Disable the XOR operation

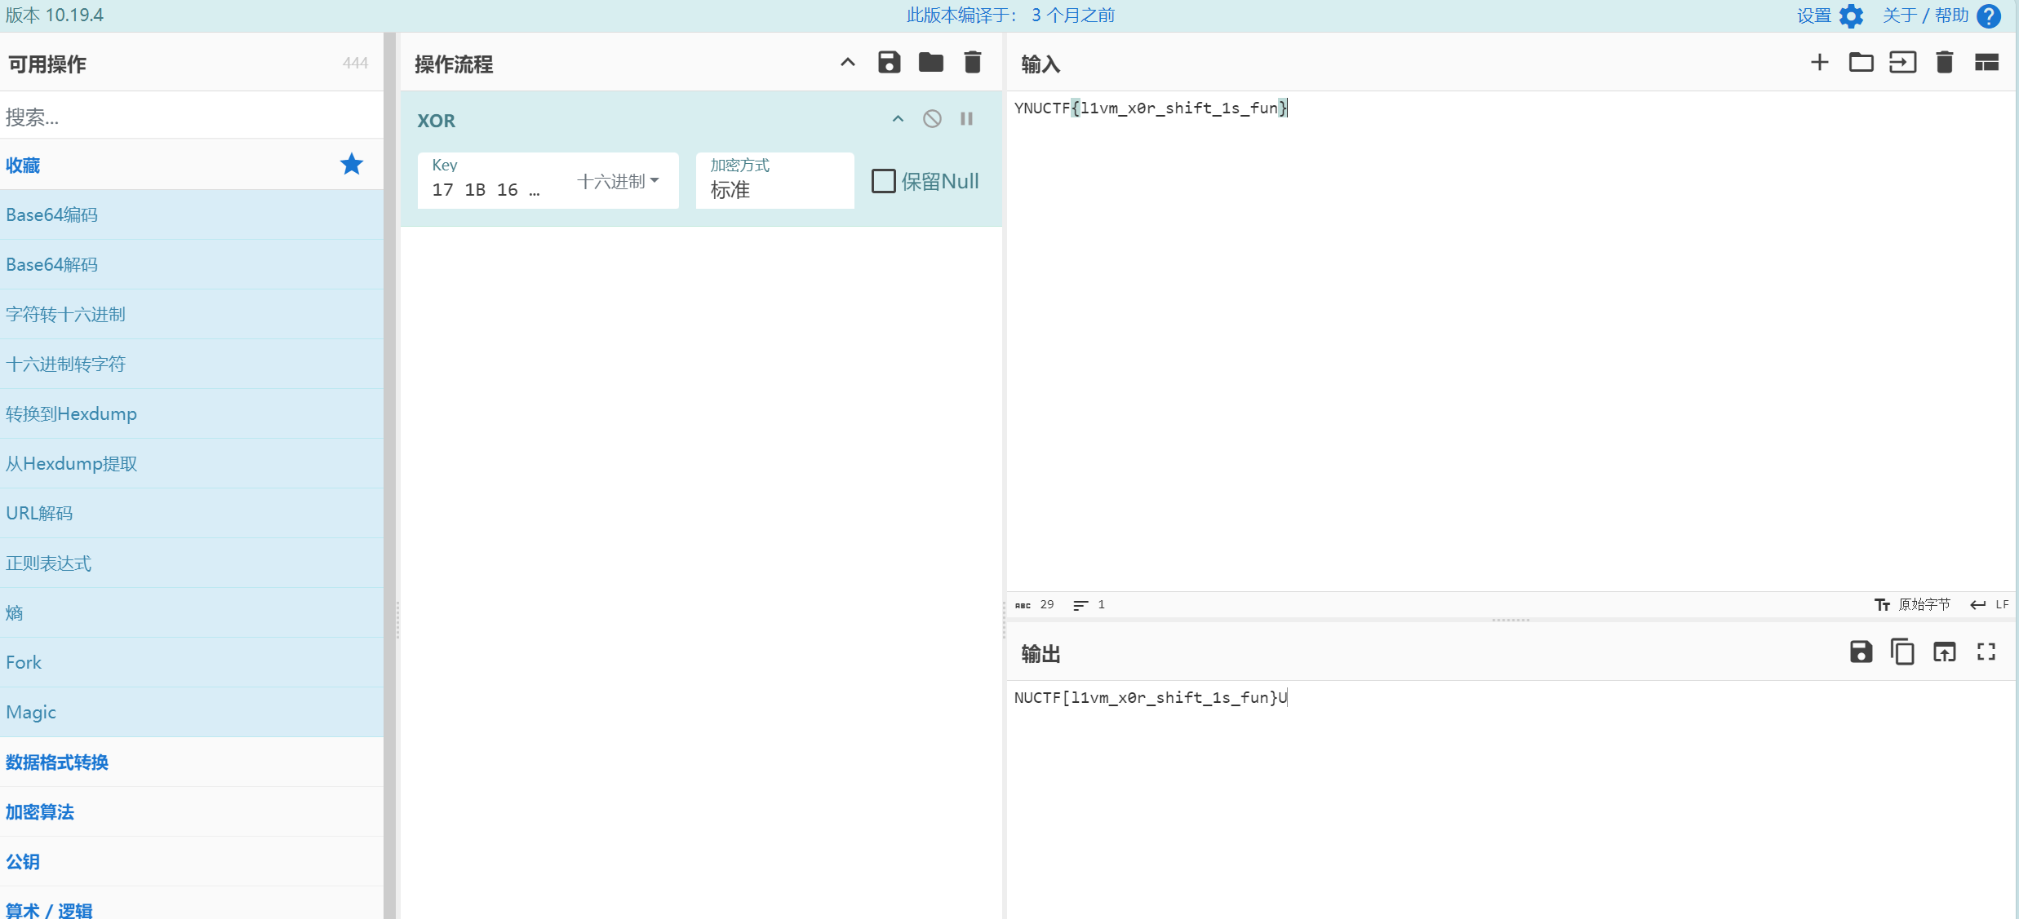tap(932, 119)
